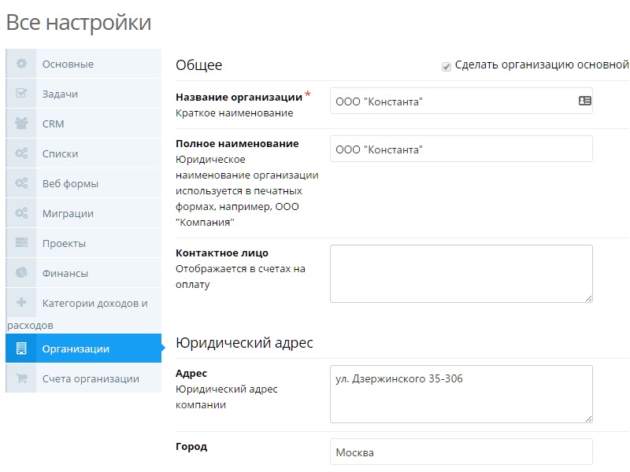The width and height of the screenshot is (630, 472).
Task: Click the shopping cart icon for Счета организации
Action: coord(22,378)
